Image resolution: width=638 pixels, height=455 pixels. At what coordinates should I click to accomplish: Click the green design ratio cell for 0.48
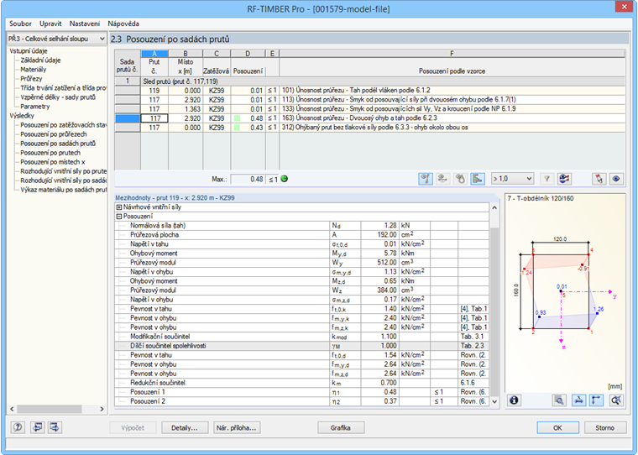pos(248,118)
